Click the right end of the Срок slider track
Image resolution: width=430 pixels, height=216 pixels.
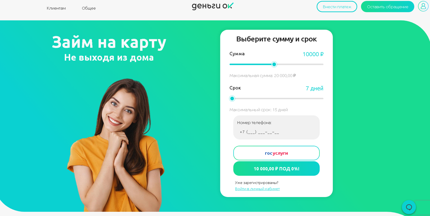[x=322, y=99]
